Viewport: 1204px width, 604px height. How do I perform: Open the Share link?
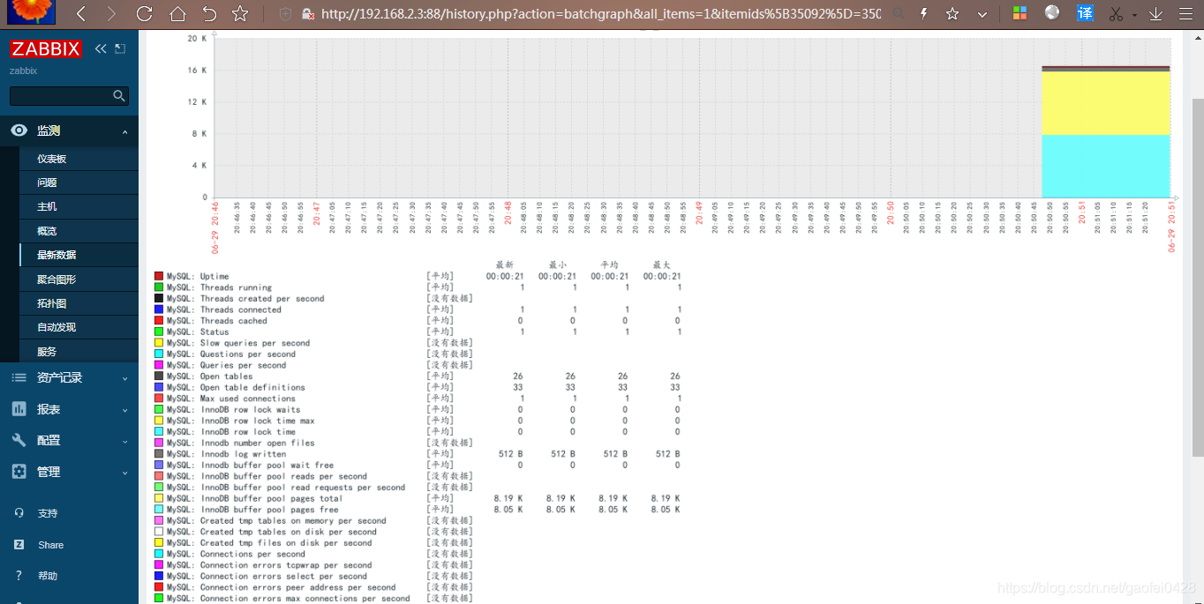(x=50, y=545)
